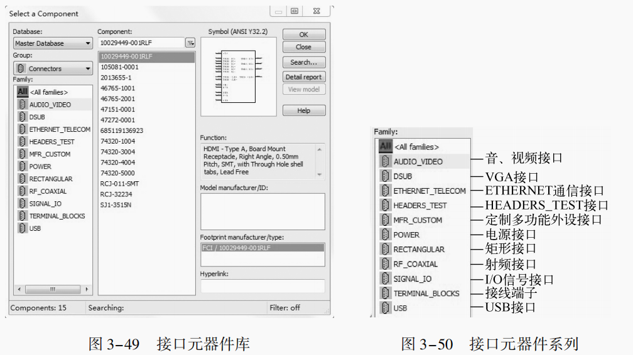Click DSUB icon in enlarged Family panel
The height and width of the screenshot is (355, 633).
point(385,176)
